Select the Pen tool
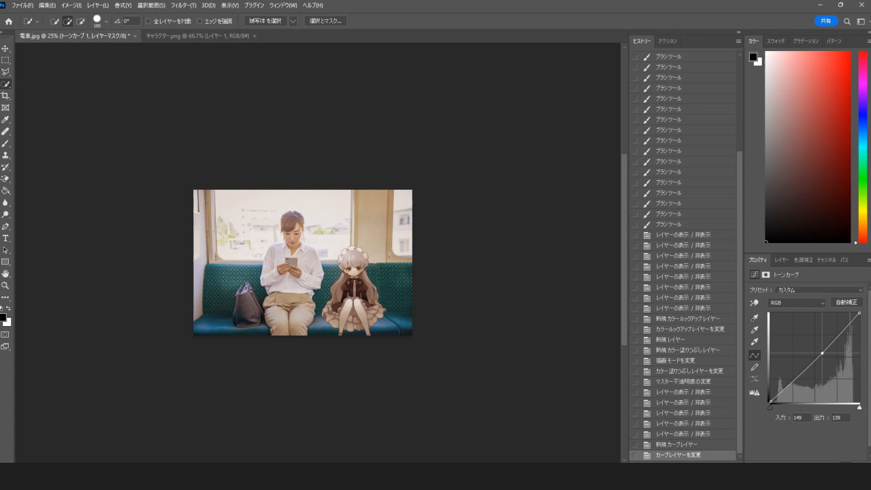Image resolution: width=871 pixels, height=490 pixels. click(x=5, y=226)
